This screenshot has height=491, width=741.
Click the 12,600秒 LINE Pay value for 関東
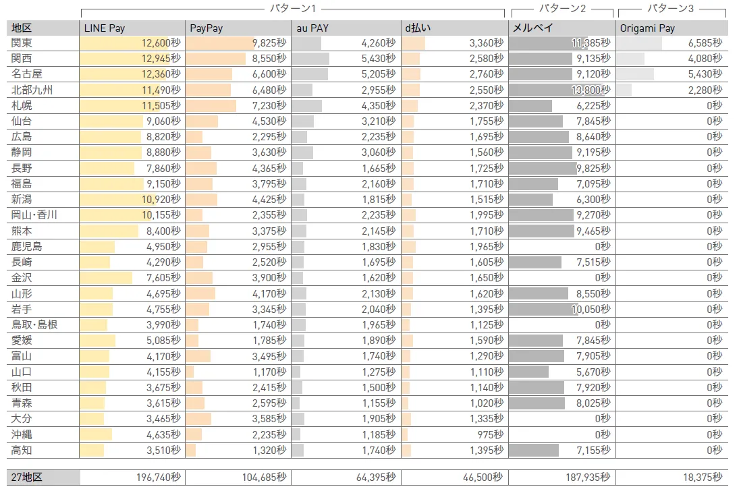pyautogui.click(x=161, y=42)
